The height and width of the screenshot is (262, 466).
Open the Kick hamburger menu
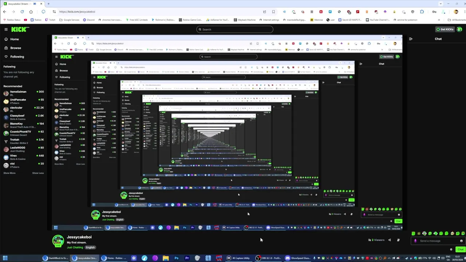tap(6, 29)
